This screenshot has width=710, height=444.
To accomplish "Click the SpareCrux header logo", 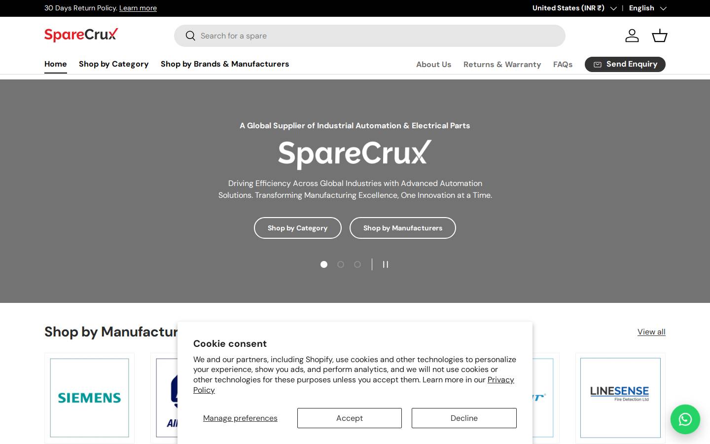I will (x=81, y=35).
